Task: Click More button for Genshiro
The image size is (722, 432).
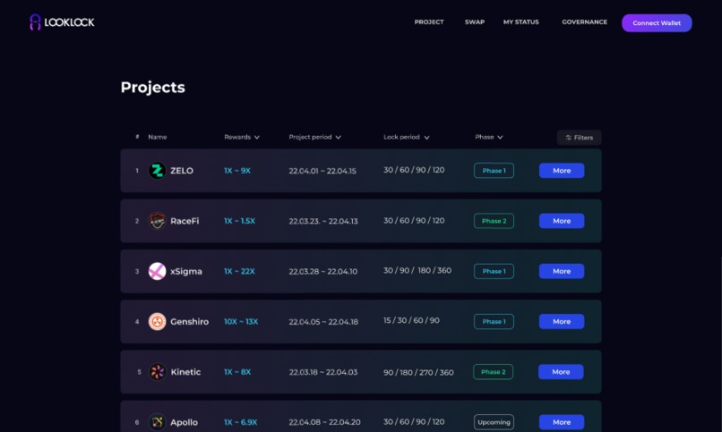Action: (562, 322)
